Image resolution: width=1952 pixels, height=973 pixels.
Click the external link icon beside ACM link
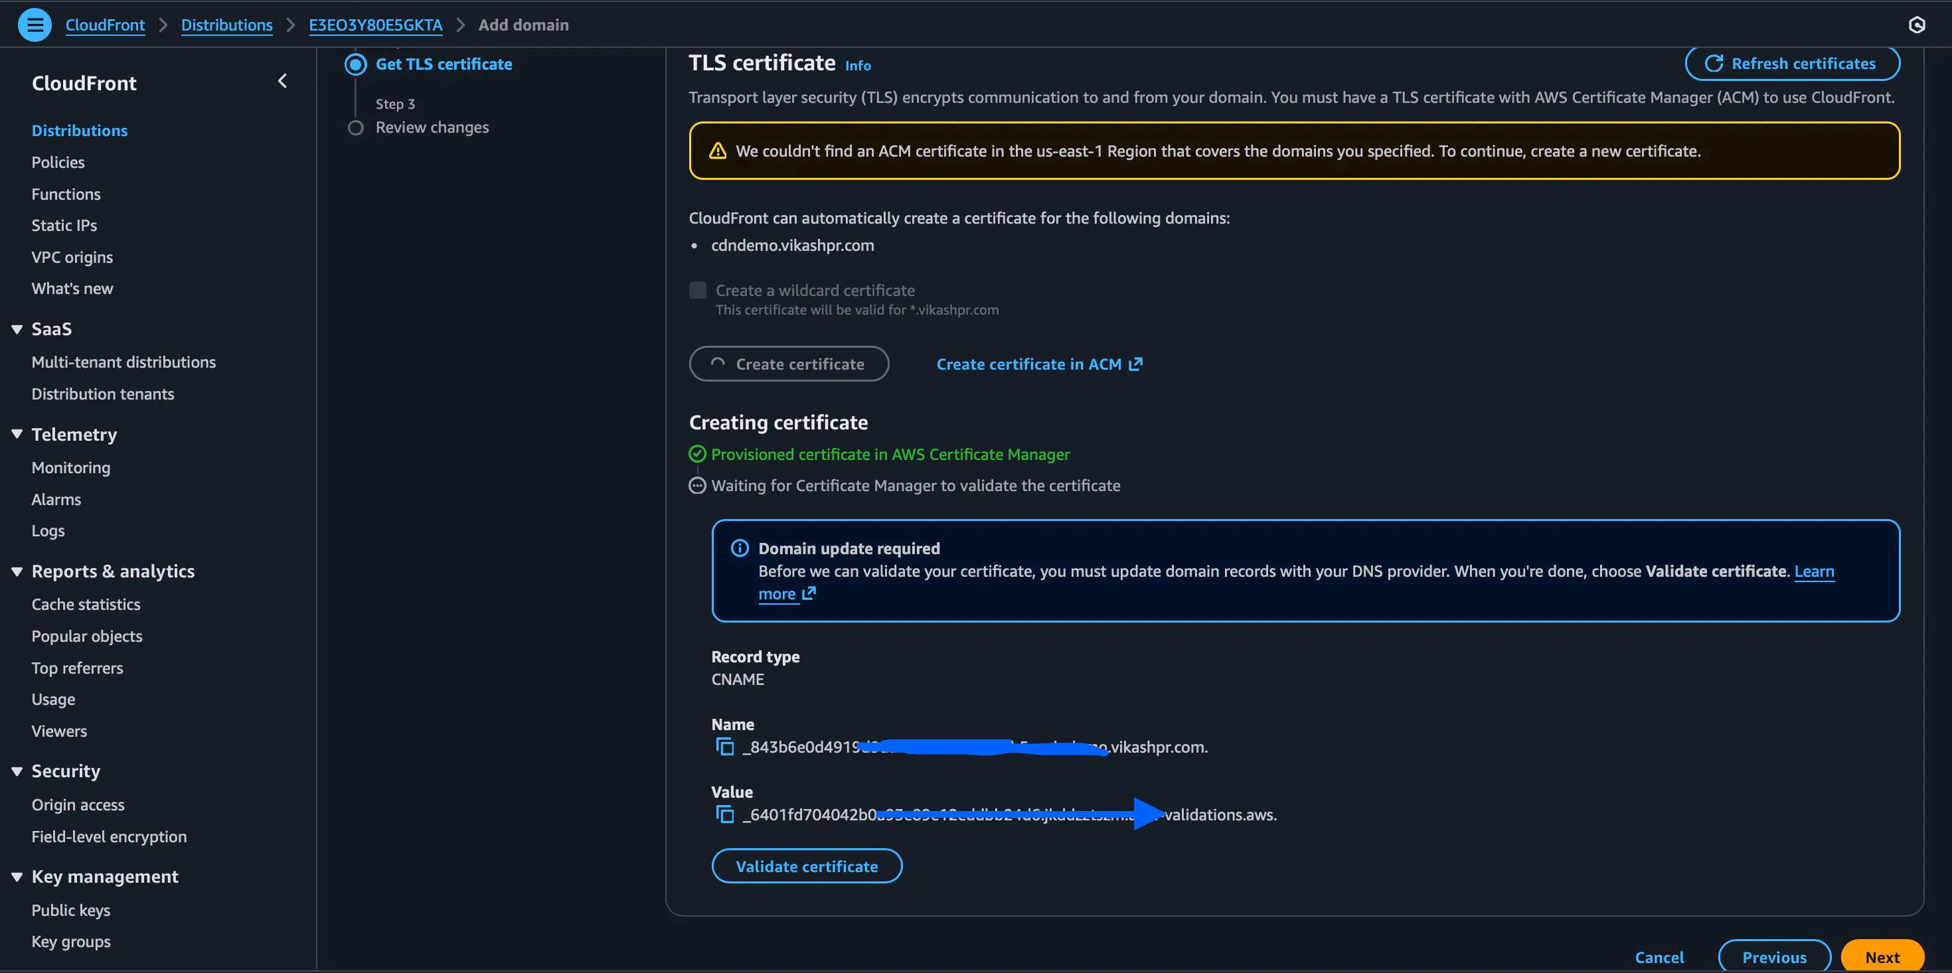tap(1135, 364)
